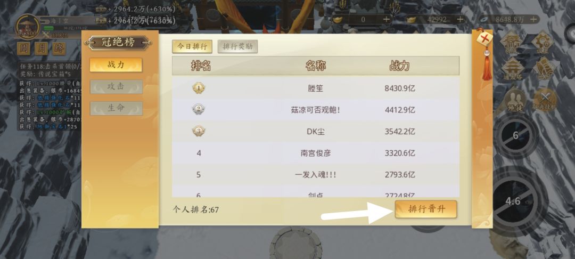Screen dimensions: 575x259
Task: Open the 通天塔 tower icon
Action: [512, 69]
